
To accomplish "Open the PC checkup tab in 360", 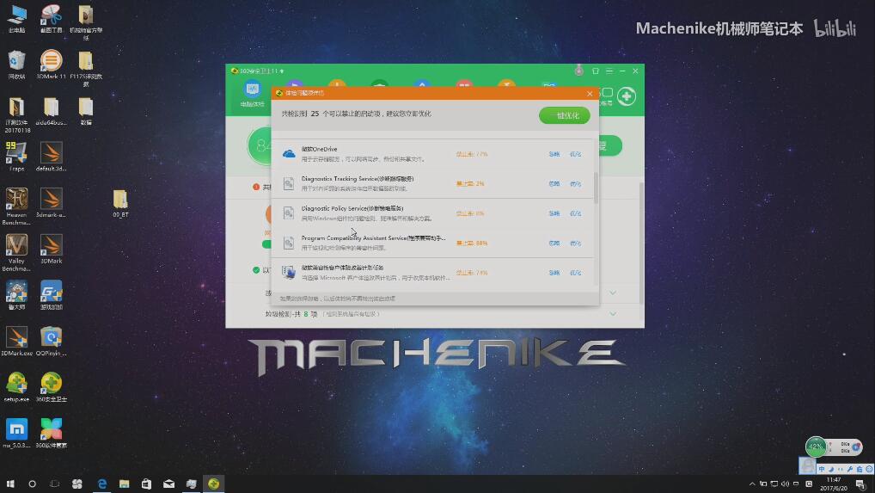I will (252, 94).
